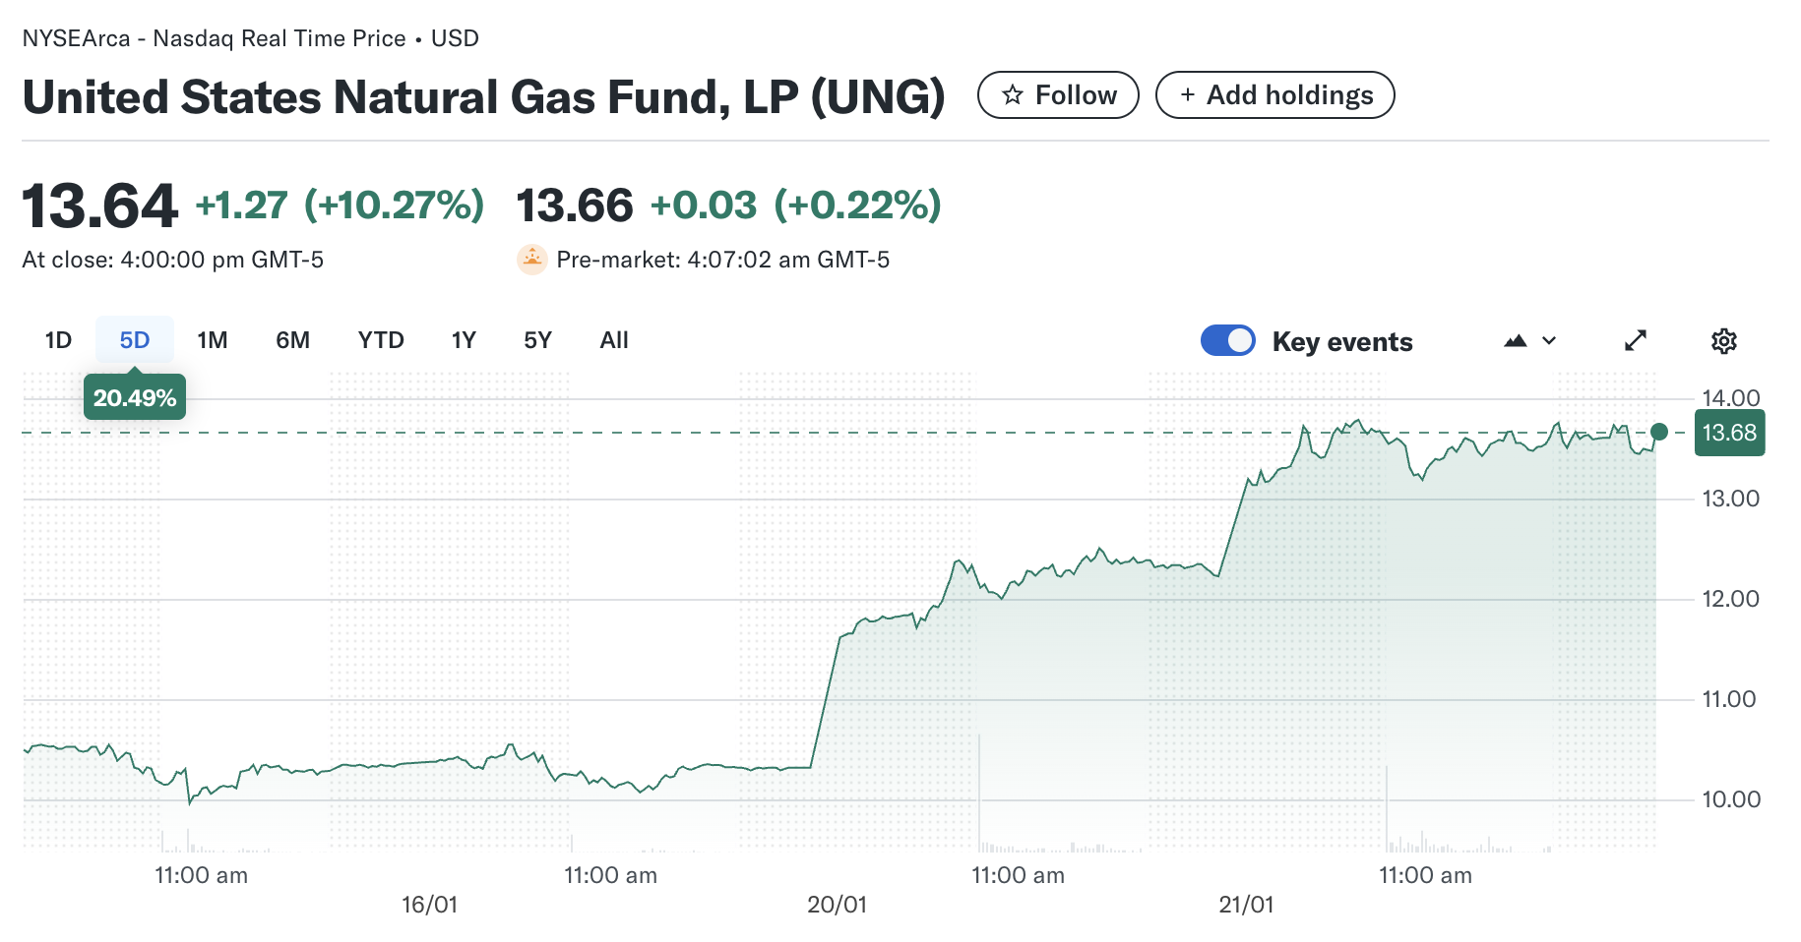Image resolution: width=1801 pixels, height=942 pixels.
Task: Click the 20.49% gain badge
Action: coord(134,397)
